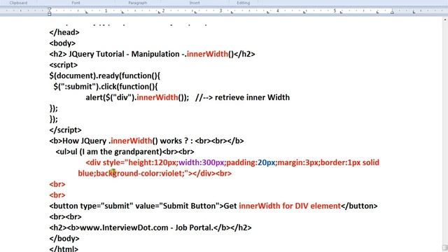Click the Font ribbon group label
Screen dimensions: 448x252
click(76, 3)
